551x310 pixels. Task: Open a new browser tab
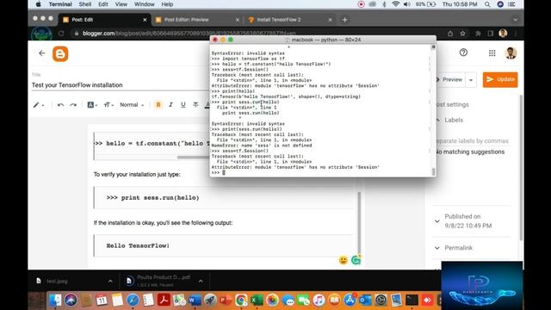coord(344,20)
